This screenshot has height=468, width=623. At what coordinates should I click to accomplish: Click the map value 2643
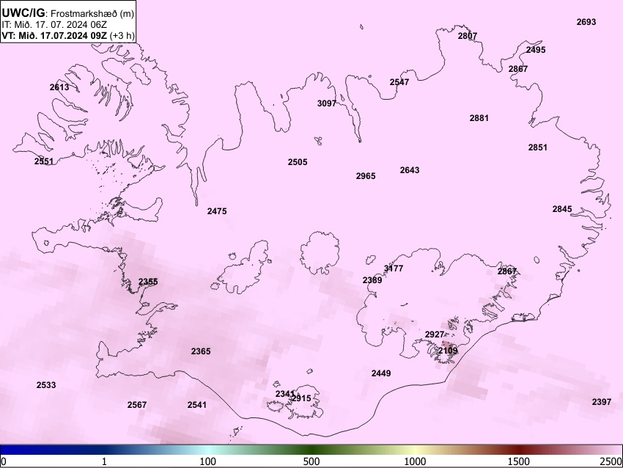[409, 169]
